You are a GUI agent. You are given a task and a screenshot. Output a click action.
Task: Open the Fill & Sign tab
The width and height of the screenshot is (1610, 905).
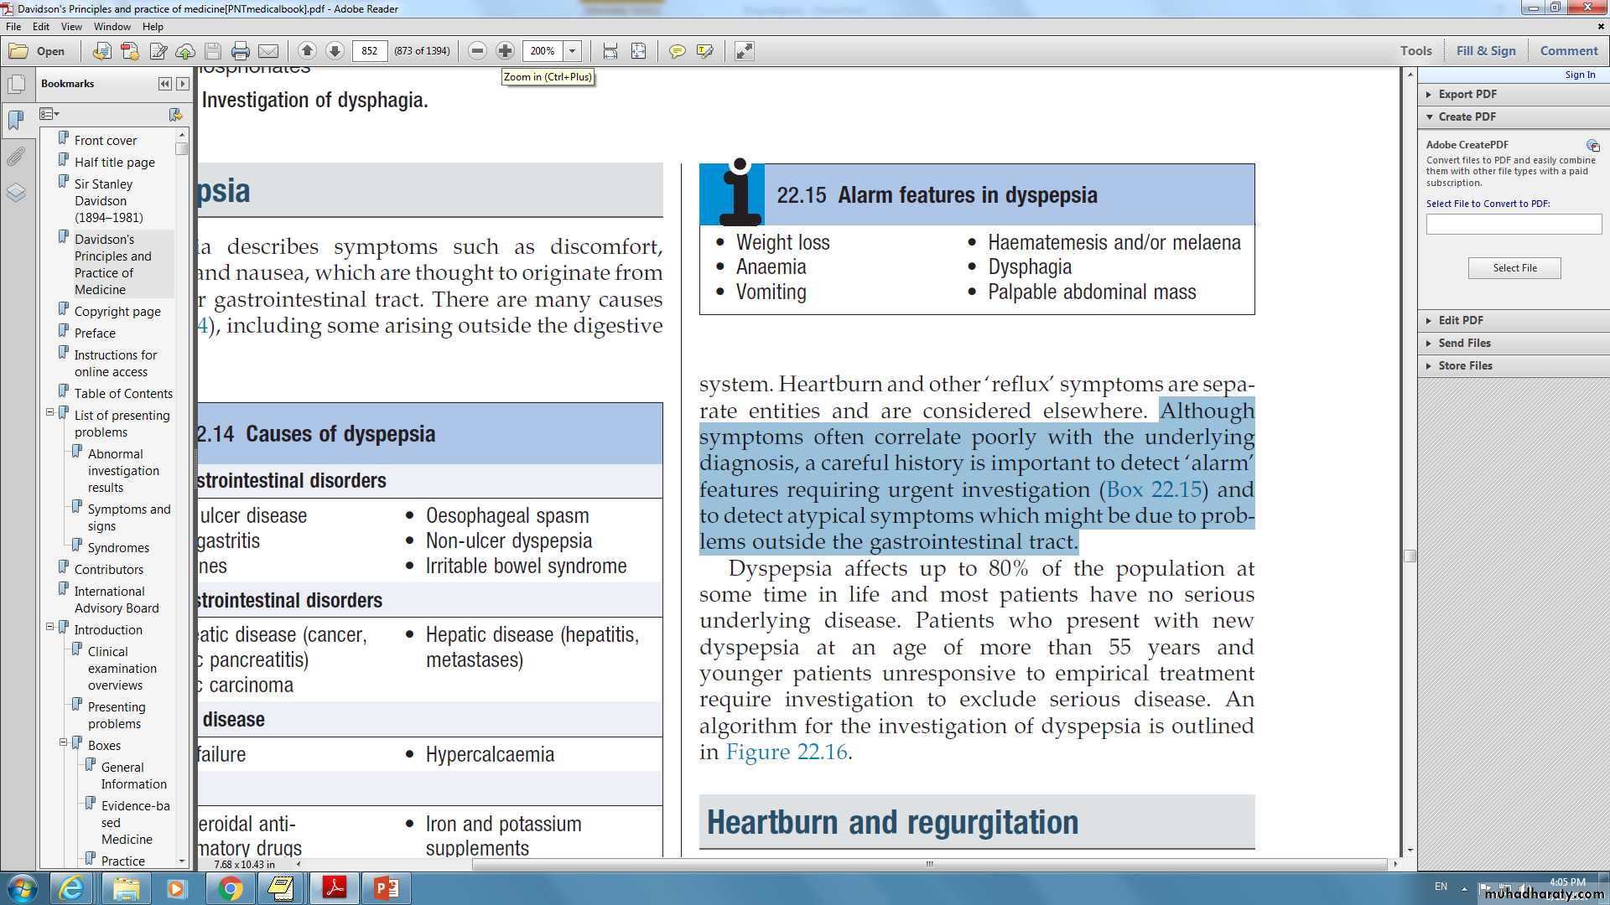coord(1485,51)
